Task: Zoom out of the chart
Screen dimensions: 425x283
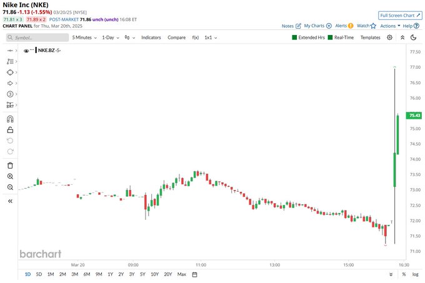Action: [x=10, y=187]
